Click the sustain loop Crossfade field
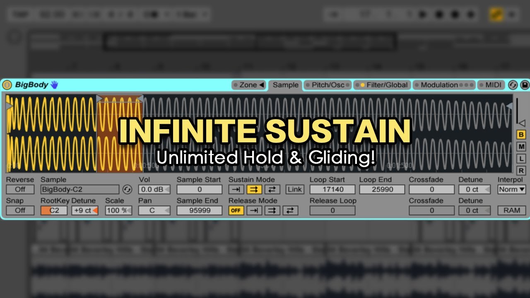Screen dimensions: 530x298 [431, 190]
